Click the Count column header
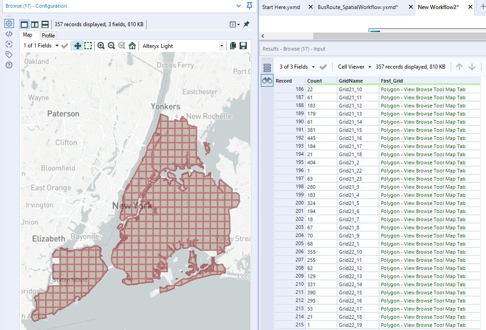486x330 pixels. [x=321, y=81]
